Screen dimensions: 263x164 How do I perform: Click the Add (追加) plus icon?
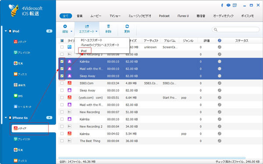tap(65, 26)
